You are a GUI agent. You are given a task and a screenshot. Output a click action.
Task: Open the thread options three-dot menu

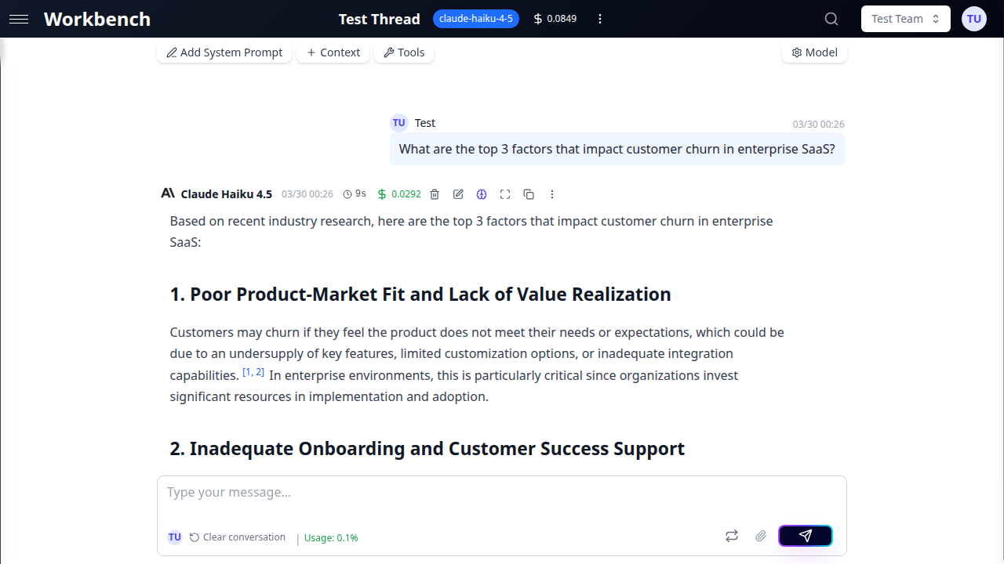coord(600,19)
